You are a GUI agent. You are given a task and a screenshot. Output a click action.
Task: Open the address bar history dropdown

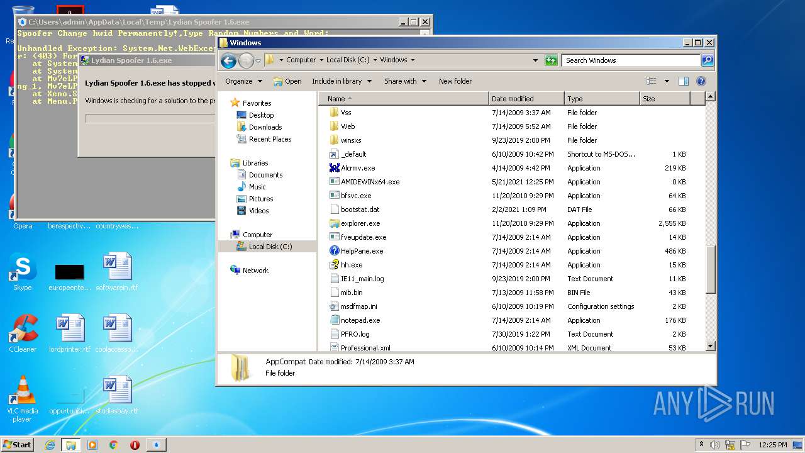535,60
